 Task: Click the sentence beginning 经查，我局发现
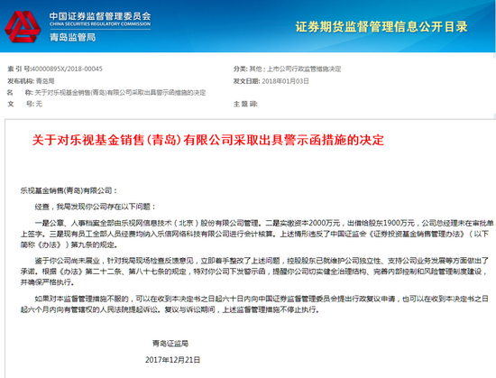(96, 207)
